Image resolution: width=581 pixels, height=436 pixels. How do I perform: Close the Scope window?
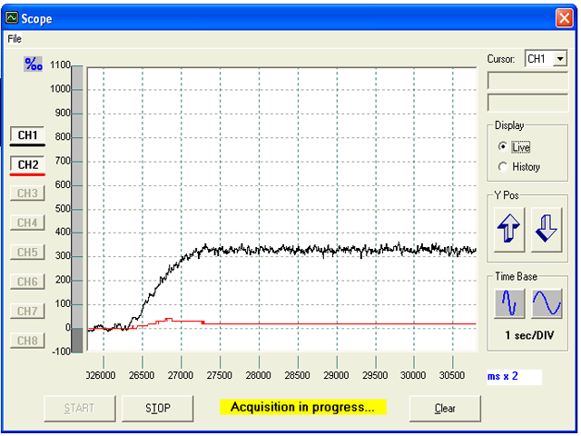562,18
